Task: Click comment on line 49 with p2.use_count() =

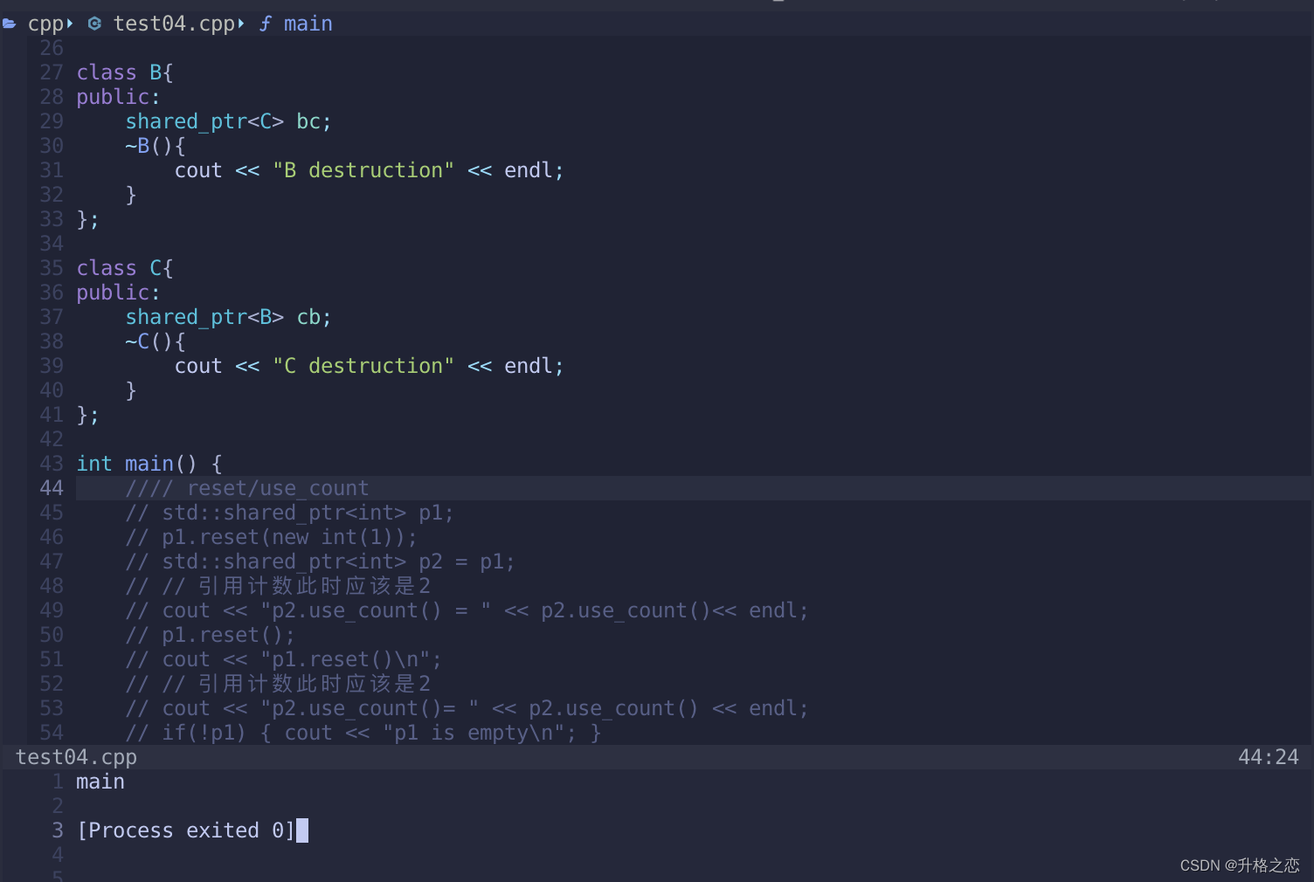Action: click(467, 610)
